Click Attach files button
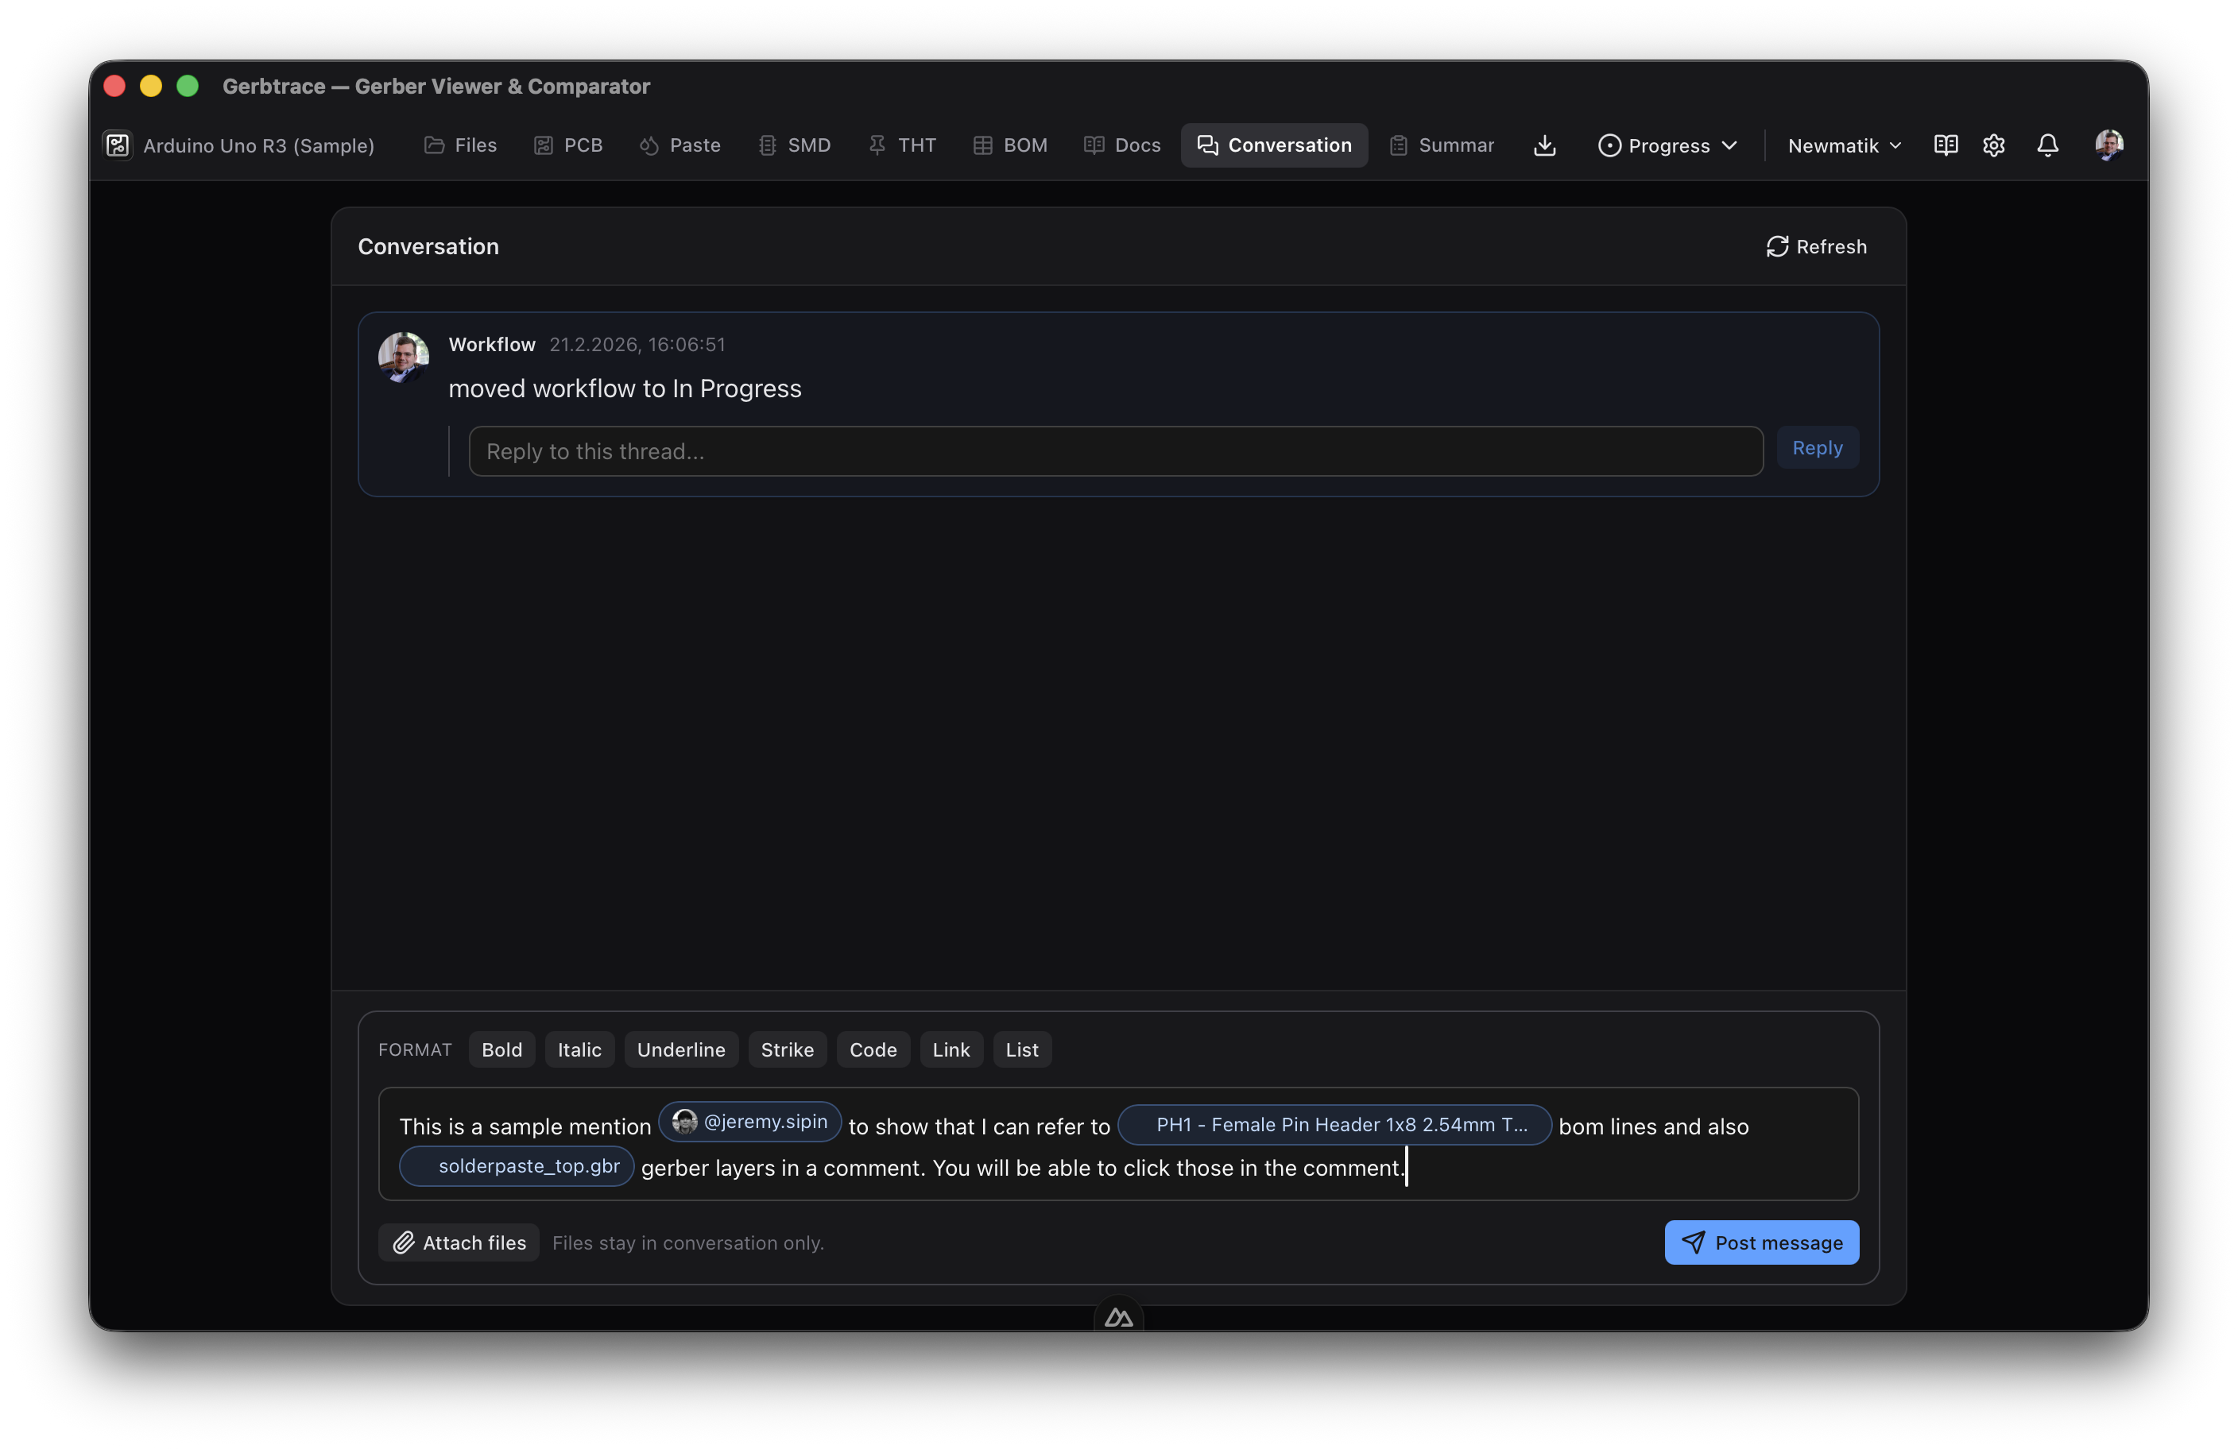Image resolution: width=2238 pixels, height=1449 pixels. [459, 1242]
